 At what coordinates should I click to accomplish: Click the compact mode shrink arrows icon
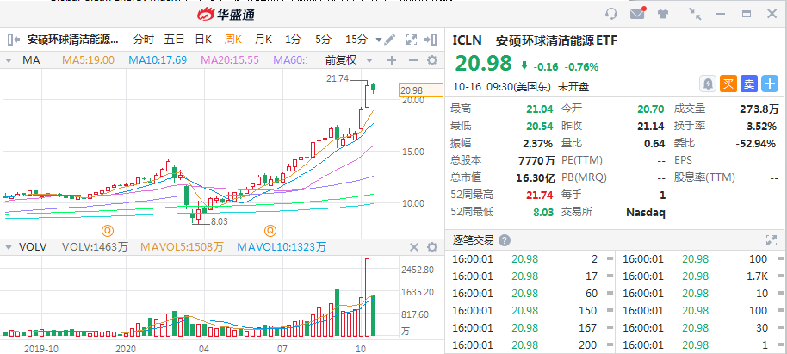click(x=695, y=14)
